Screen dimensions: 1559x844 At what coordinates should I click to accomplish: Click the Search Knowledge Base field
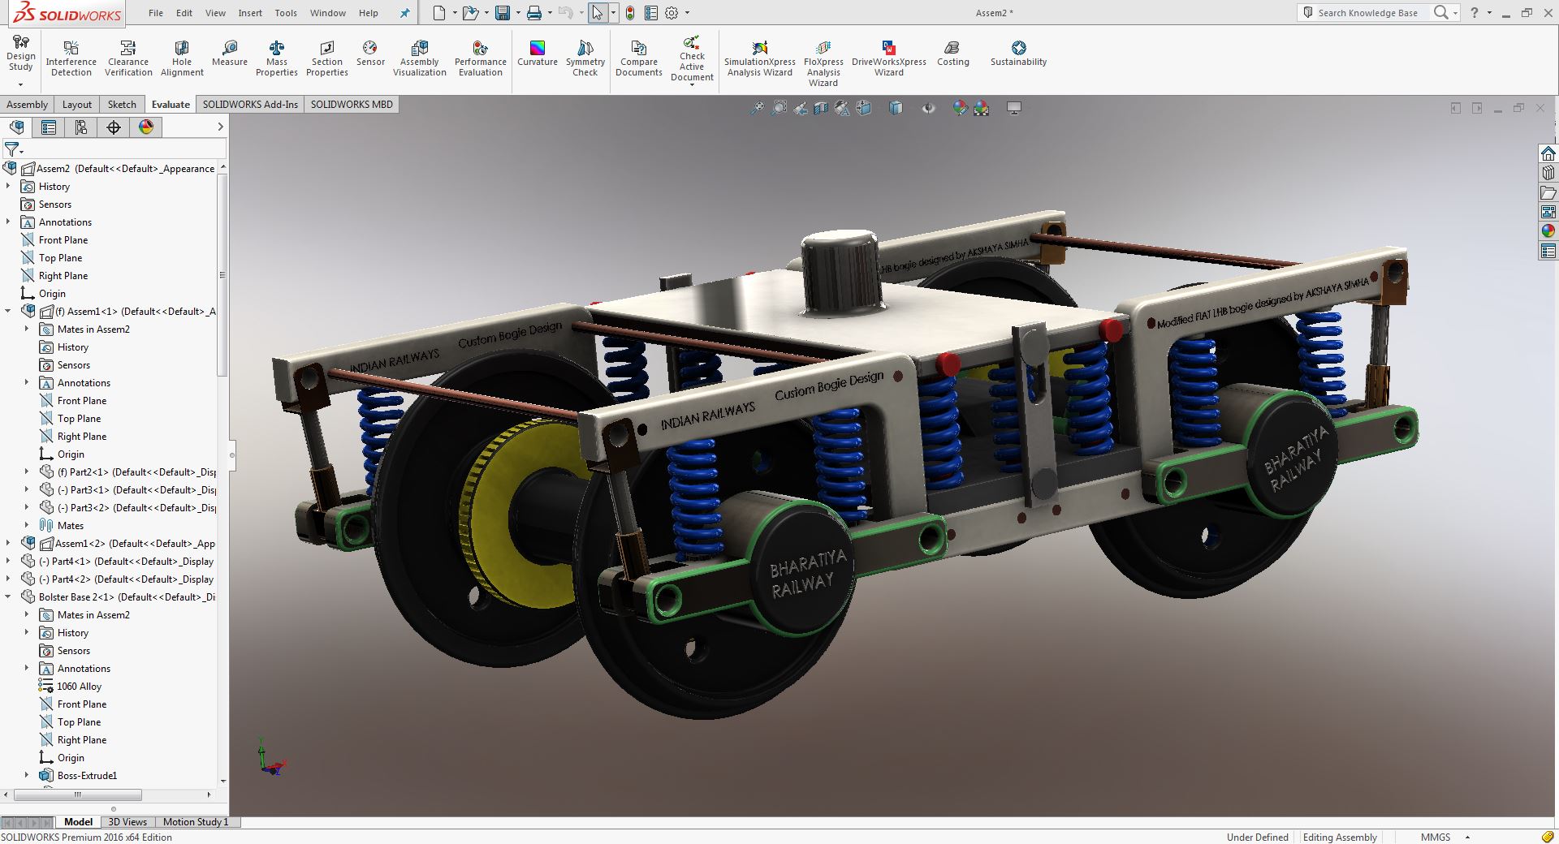pos(1367,13)
